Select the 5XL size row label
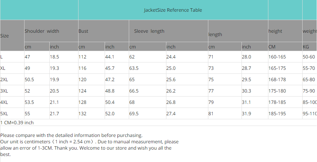Image resolution: width=317 pixels, height=162 pixels. coord(4,114)
